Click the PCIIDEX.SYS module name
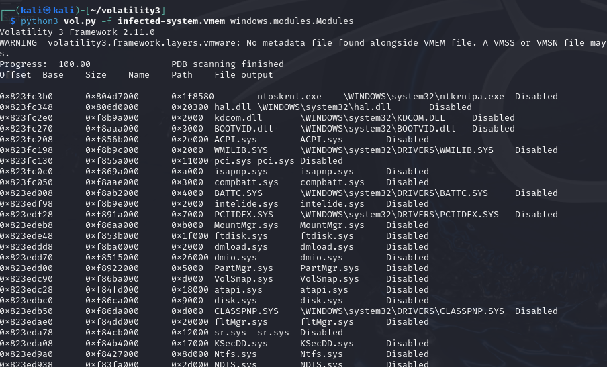607x367 pixels. point(244,215)
